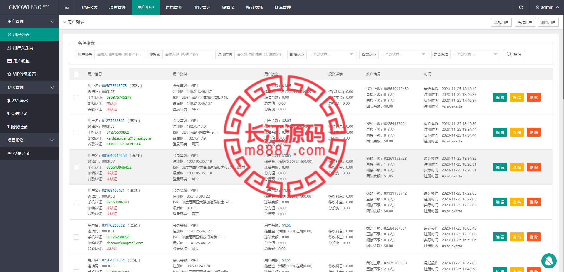
Task: Freeze user 83176238052 with 冻结 button
Action: [x=517, y=237]
